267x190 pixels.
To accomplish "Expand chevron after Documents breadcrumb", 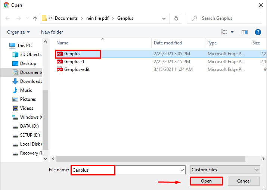I will (82, 18).
